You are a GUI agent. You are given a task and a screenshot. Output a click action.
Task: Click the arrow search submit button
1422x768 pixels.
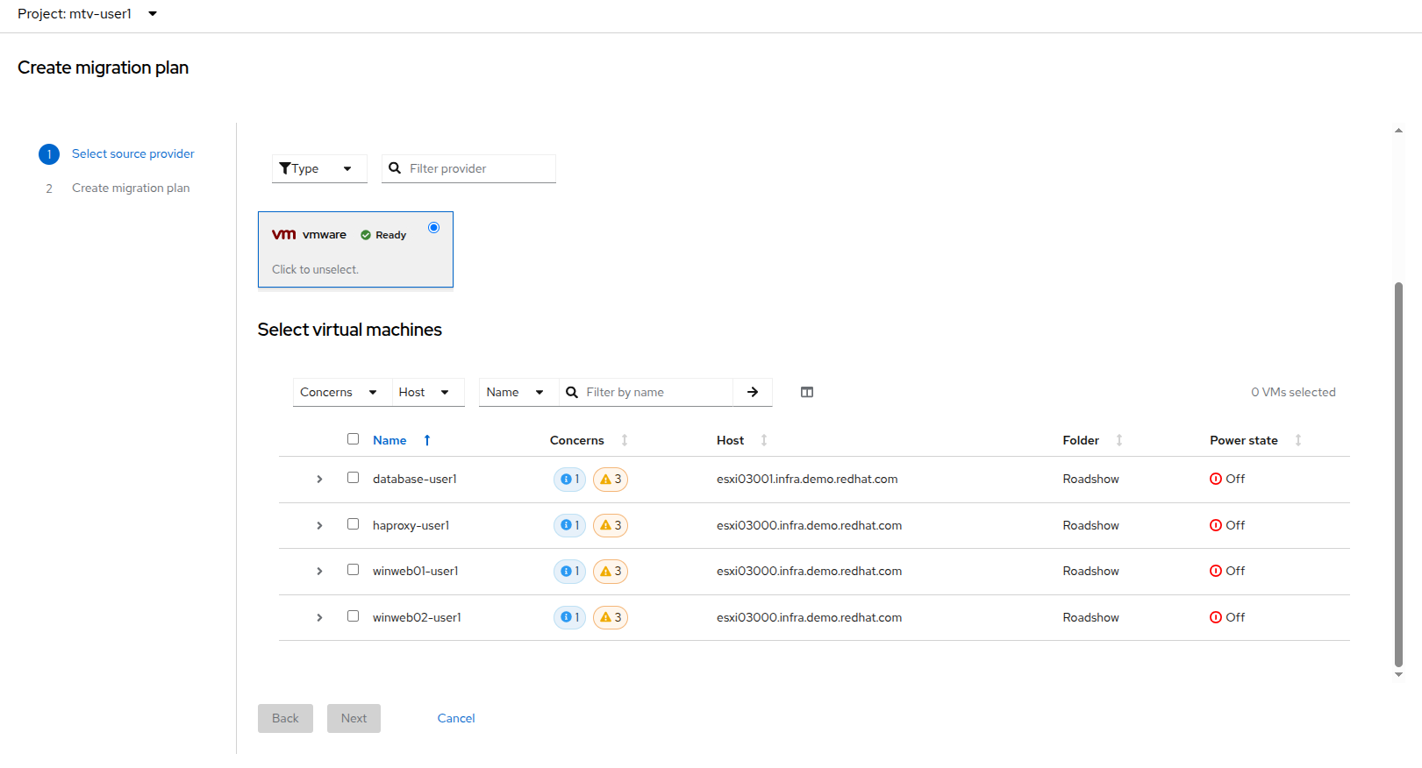click(x=753, y=392)
